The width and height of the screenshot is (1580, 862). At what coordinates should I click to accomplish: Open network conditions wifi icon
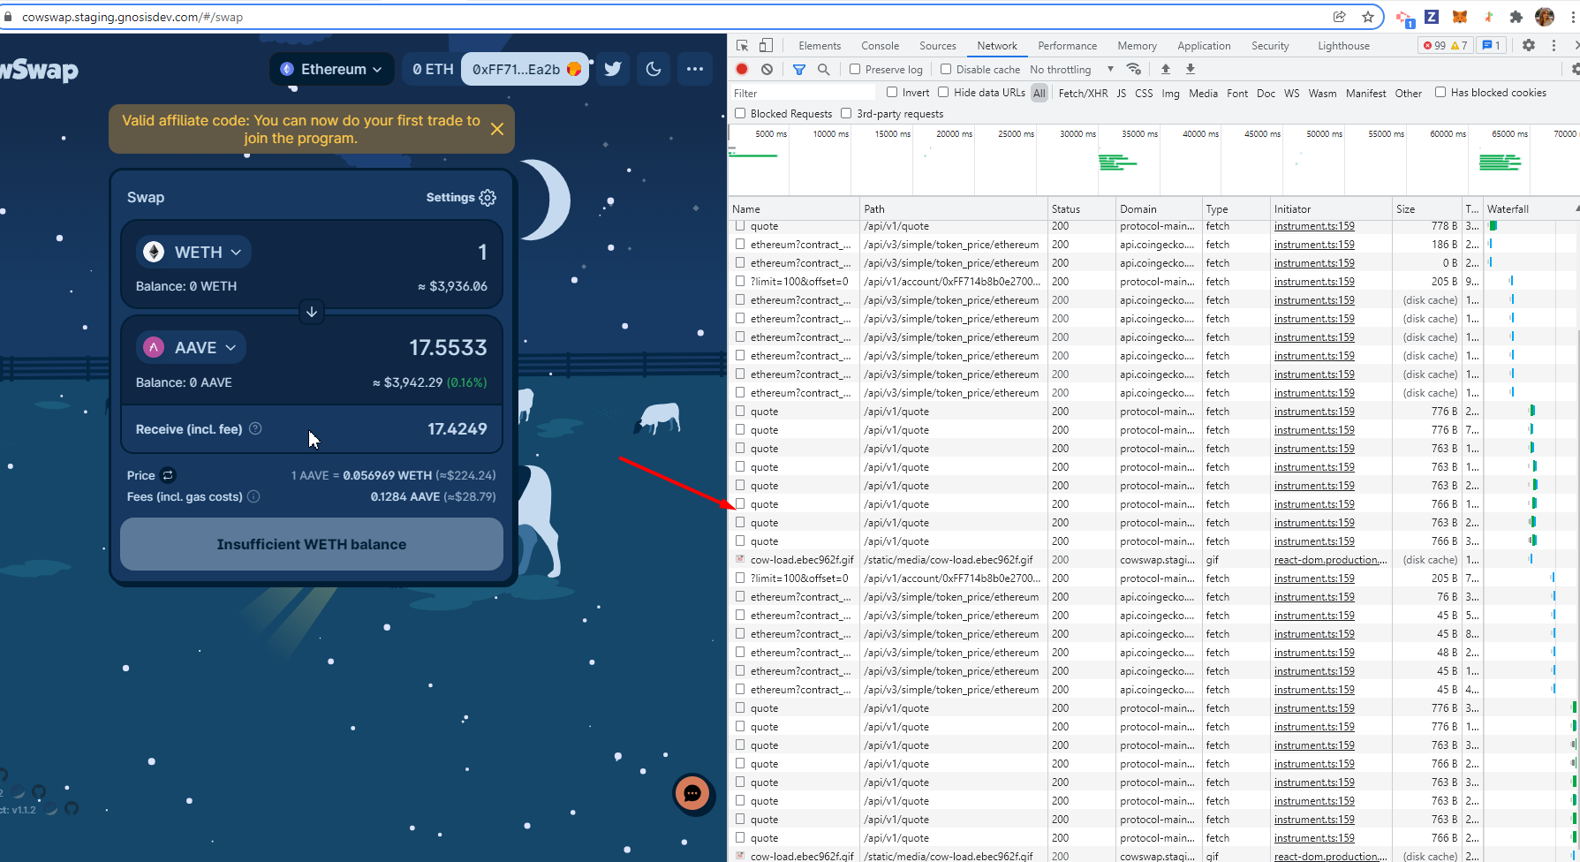1134,69
